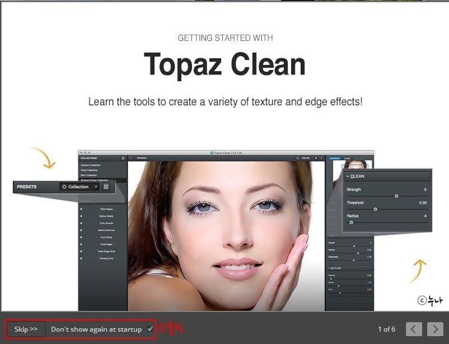Select Cartoon Collection in the list
Viewport: 449px width, 344px height.
[x=90, y=165]
